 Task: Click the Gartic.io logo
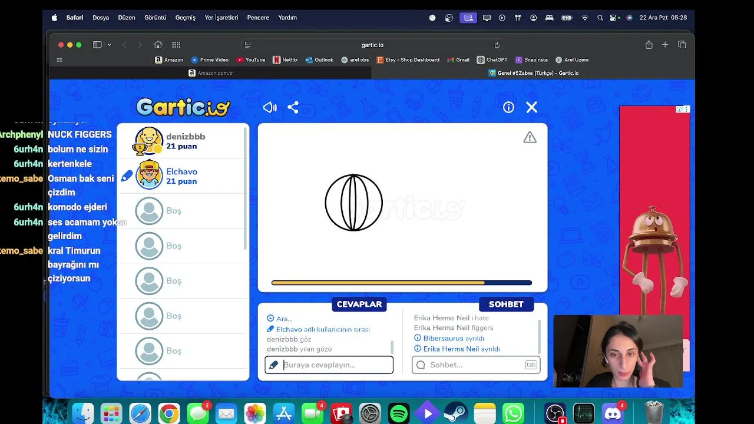tap(183, 107)
